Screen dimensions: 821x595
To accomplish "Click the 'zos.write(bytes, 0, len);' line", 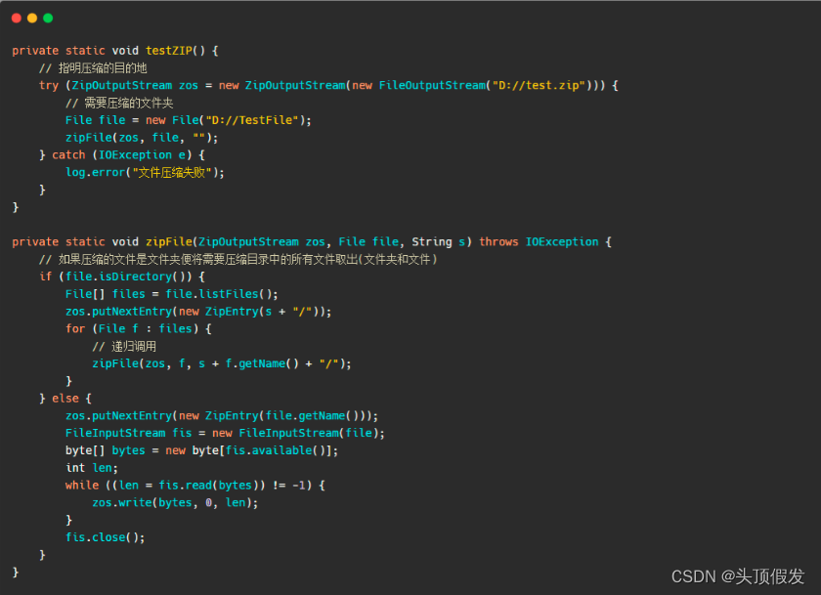I will [175, 502].
